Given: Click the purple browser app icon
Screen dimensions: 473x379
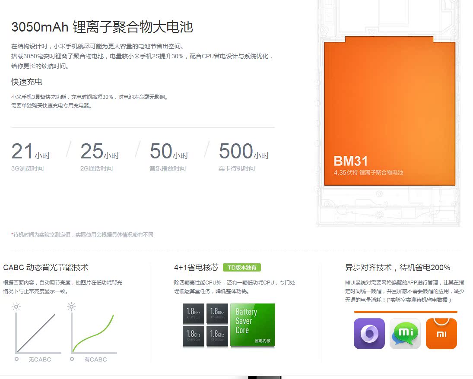Looking at the screenshot, I should (369, 334).
